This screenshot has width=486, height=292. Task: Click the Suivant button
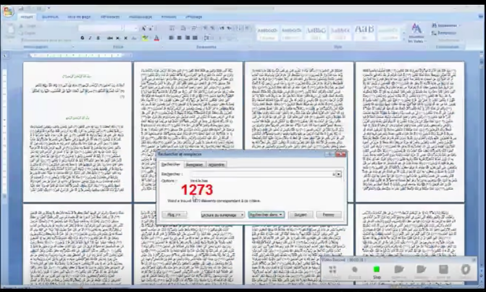300,214
